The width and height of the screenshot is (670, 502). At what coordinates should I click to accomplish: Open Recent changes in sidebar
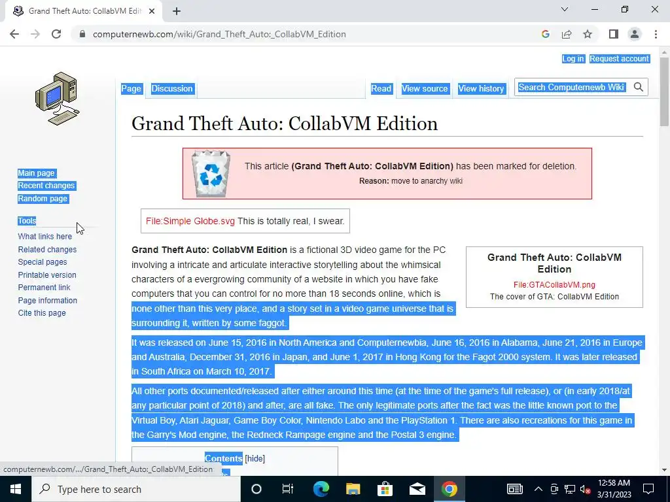46,186
